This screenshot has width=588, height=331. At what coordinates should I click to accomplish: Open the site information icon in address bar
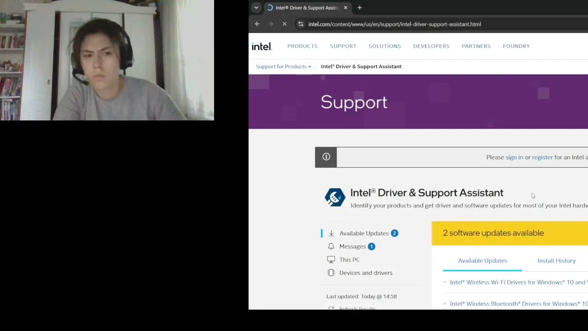click(300, 24)
